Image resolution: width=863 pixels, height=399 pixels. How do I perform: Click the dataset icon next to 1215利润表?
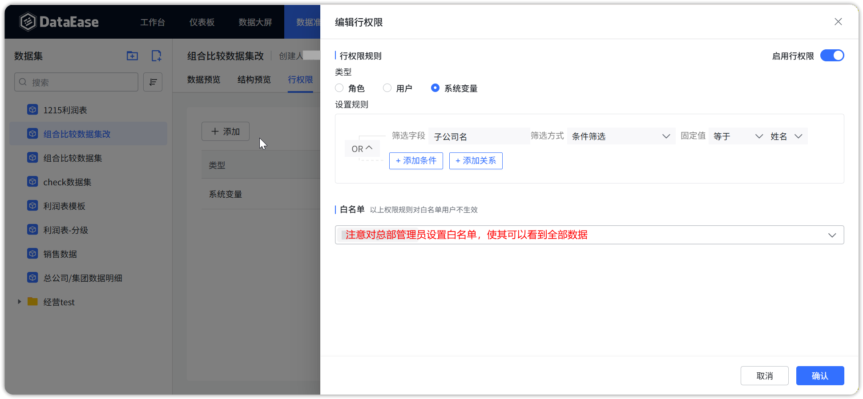[x=32, y=110]
